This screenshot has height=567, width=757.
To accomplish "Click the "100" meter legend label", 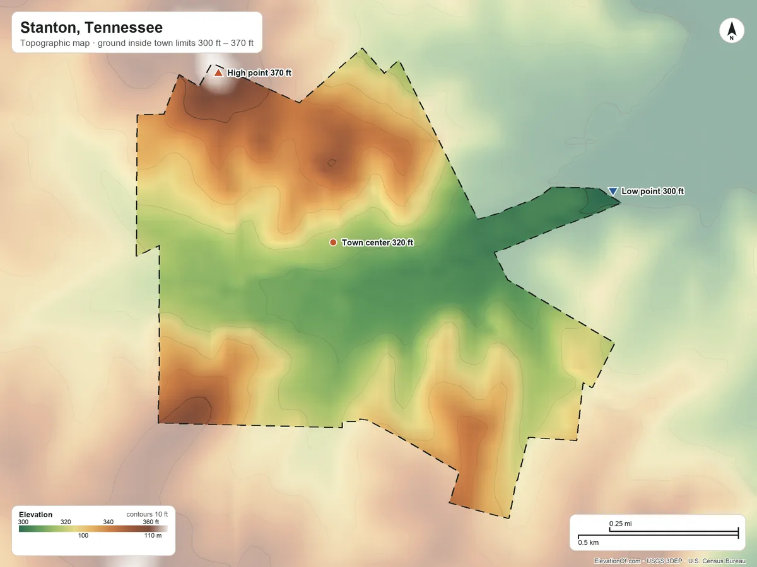I will [83, 535].
